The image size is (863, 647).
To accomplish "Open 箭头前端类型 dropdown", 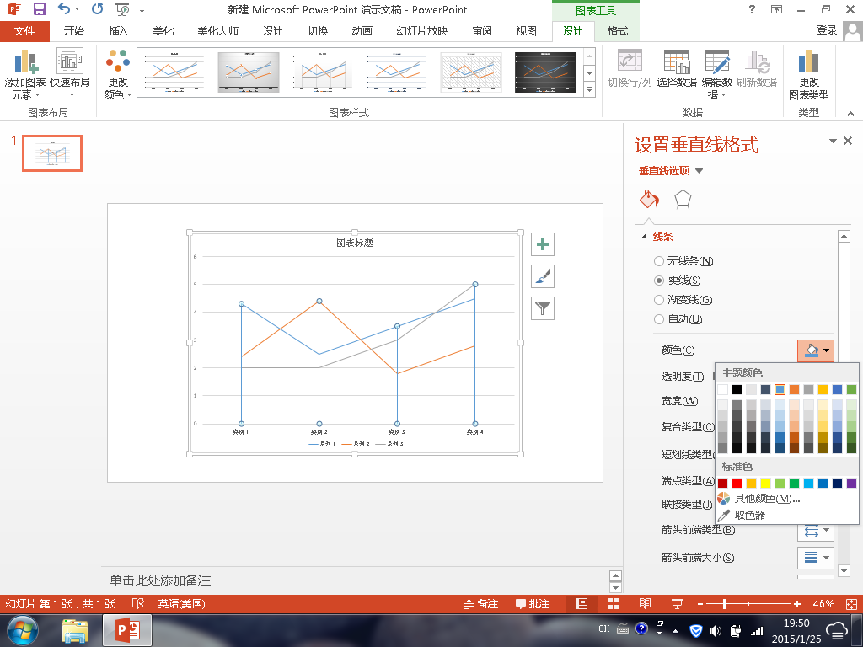I will tap(816, 531).
